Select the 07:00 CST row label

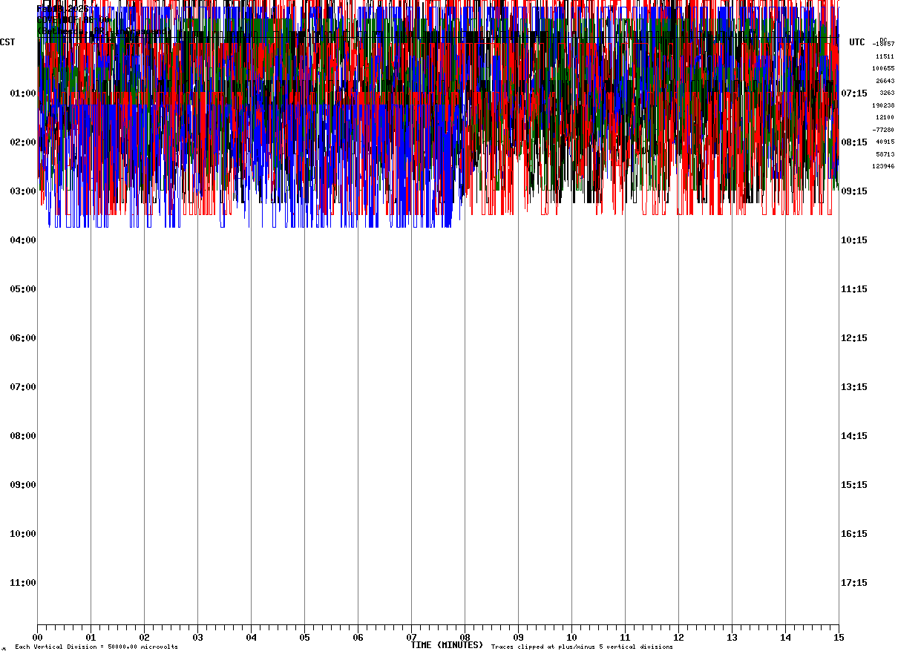point(23,387)
